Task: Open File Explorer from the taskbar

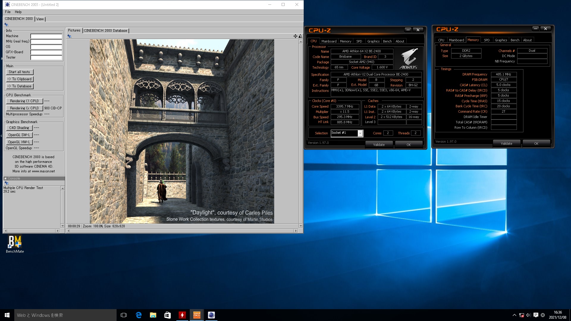Action: click(x=153, y=315)
